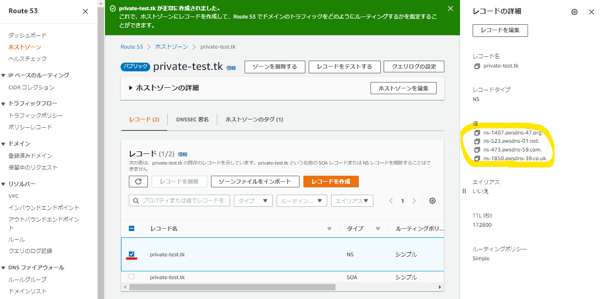Open the alias filter dropdown

353,200
